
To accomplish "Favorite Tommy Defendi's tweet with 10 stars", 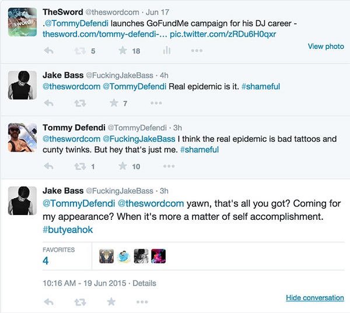I will 123,166.
